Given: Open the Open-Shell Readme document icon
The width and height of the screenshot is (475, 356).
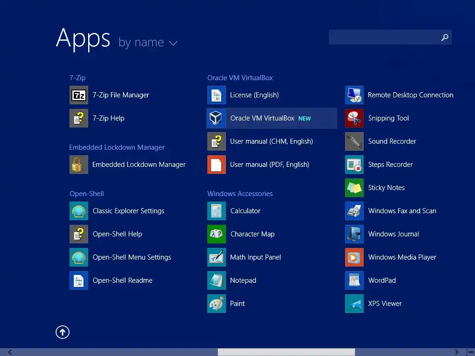Looking at the screenshot, I should [79, 280].
